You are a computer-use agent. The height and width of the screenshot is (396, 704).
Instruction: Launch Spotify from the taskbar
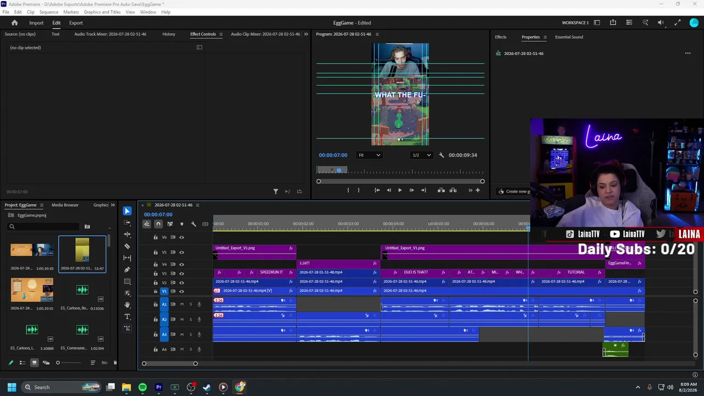pyautogui.click(x=142, y=387)
